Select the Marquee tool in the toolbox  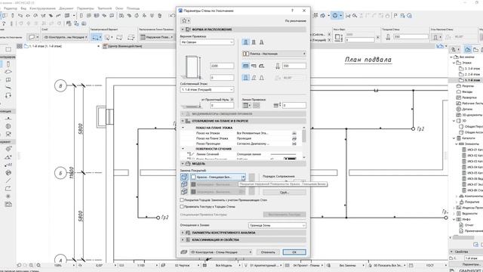pos(8,49)
